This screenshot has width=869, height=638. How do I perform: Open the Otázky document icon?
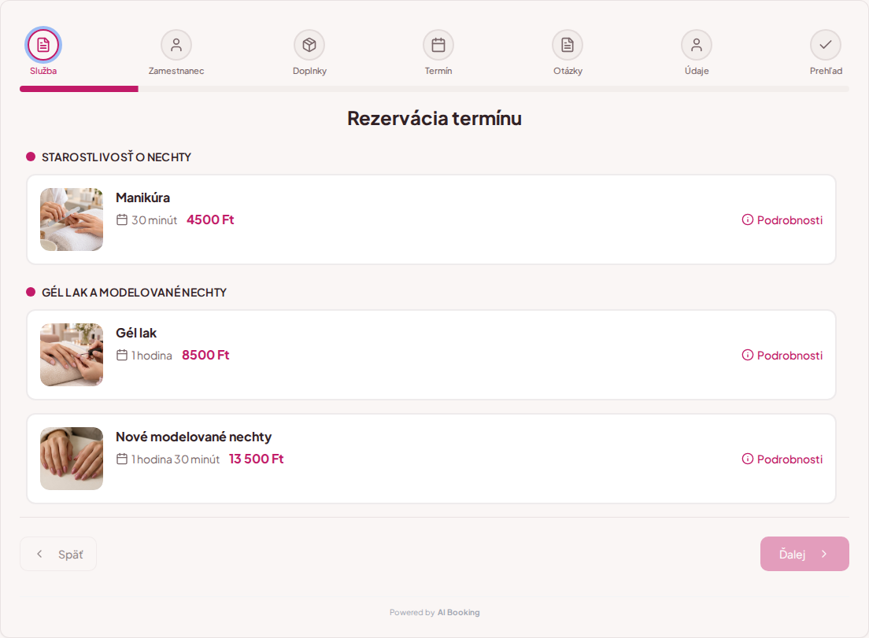pyautogui.click(x=568, y=45)
